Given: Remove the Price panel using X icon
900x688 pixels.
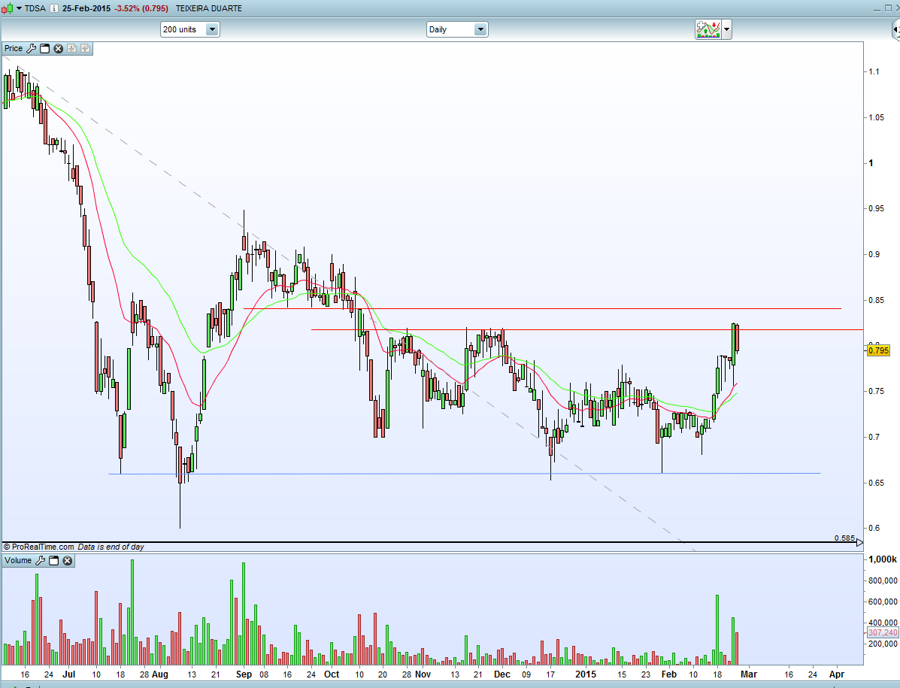Looking at the screenshot, I should (x=58, y=49).
